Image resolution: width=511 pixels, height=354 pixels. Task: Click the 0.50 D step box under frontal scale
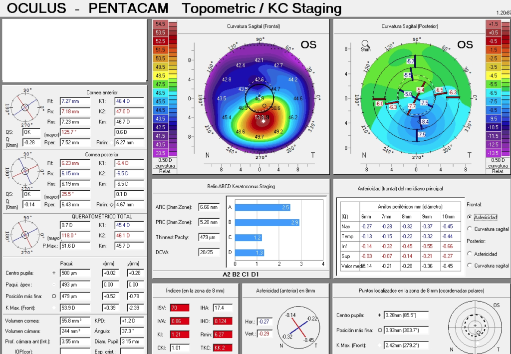click(x=165, y=160)
